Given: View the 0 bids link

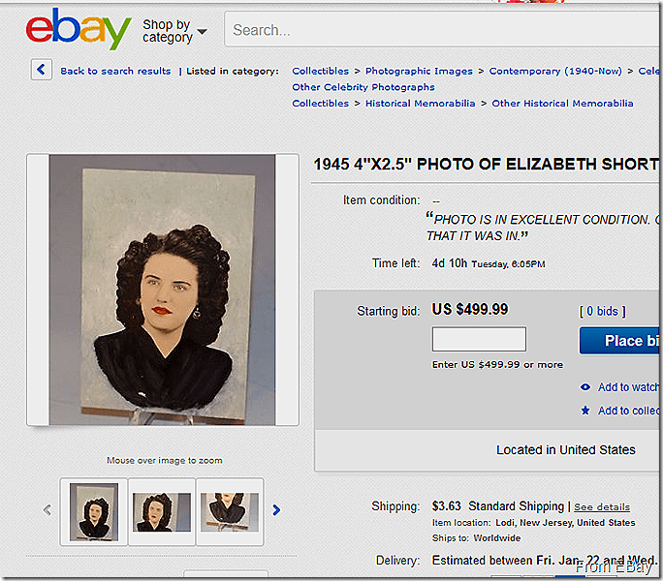Looking at the screenshot, I should tap(602, 311).
